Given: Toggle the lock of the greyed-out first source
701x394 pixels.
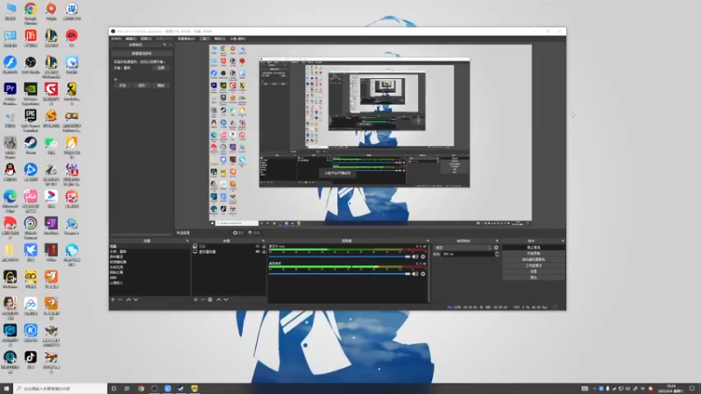Looking at the screenshot, I should 264,247.
